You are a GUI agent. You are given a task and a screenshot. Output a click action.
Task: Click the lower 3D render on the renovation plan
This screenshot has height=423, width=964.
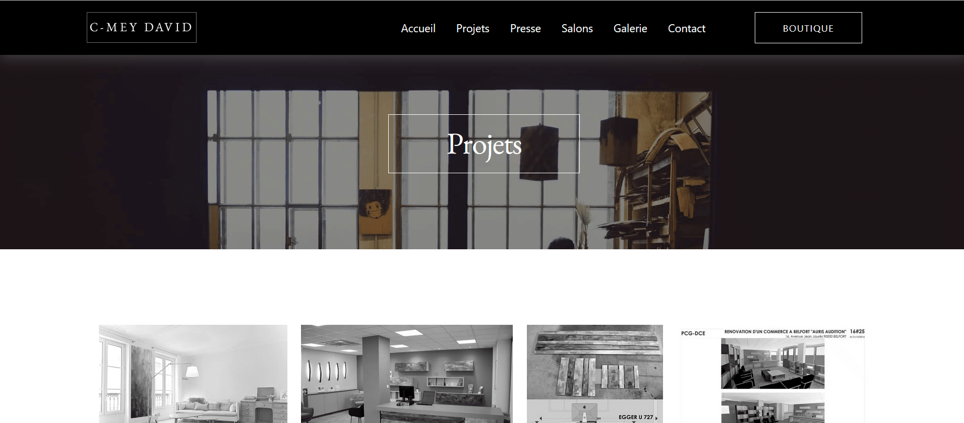pyautogui.click(x=772, y=408)
